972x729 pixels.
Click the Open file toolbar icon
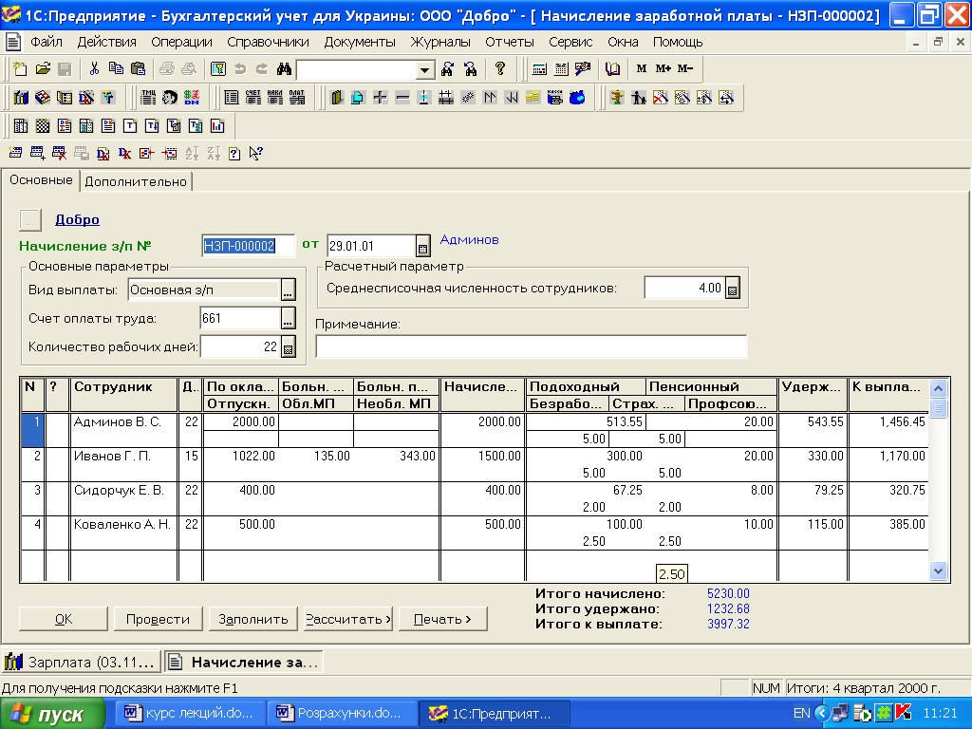43,69
